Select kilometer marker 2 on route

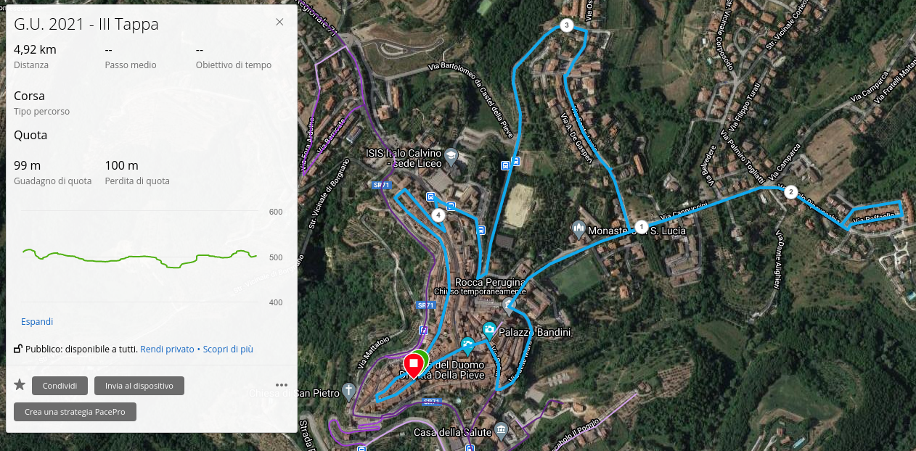tap(791, 192)
